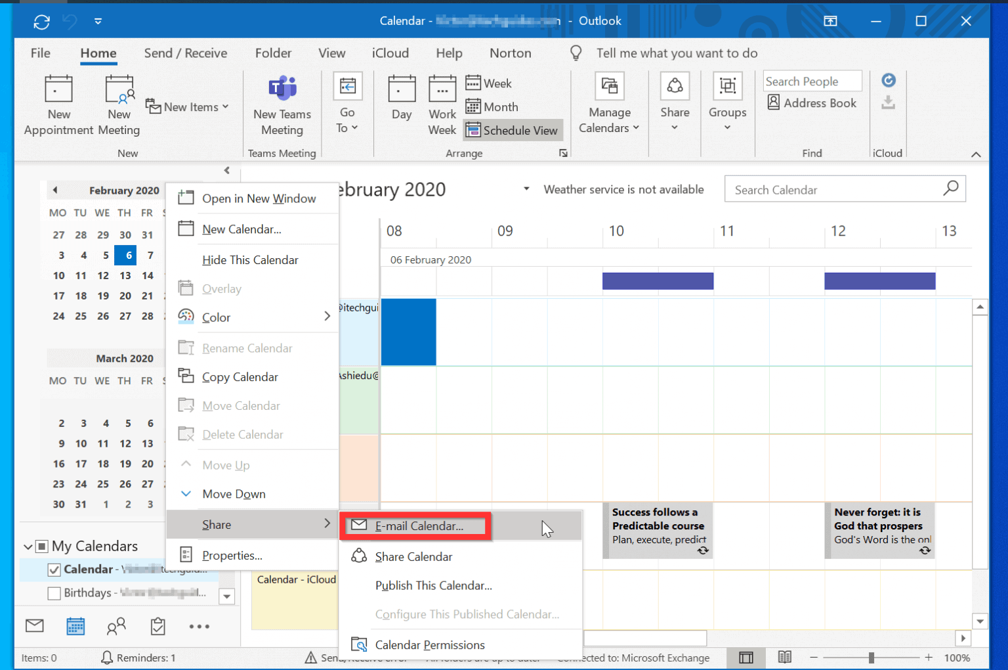Open the iCloud tab
The width and height of the screenshot is (1008, 670).
point(390,53)
